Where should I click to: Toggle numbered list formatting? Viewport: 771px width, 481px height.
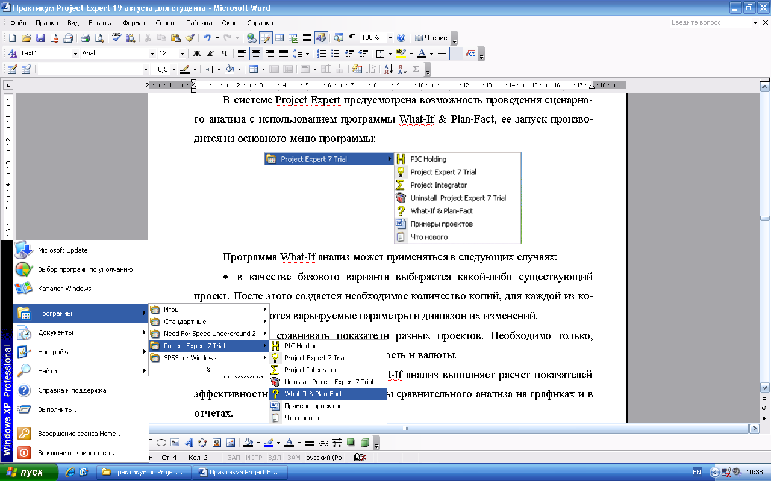coord(322,54)
